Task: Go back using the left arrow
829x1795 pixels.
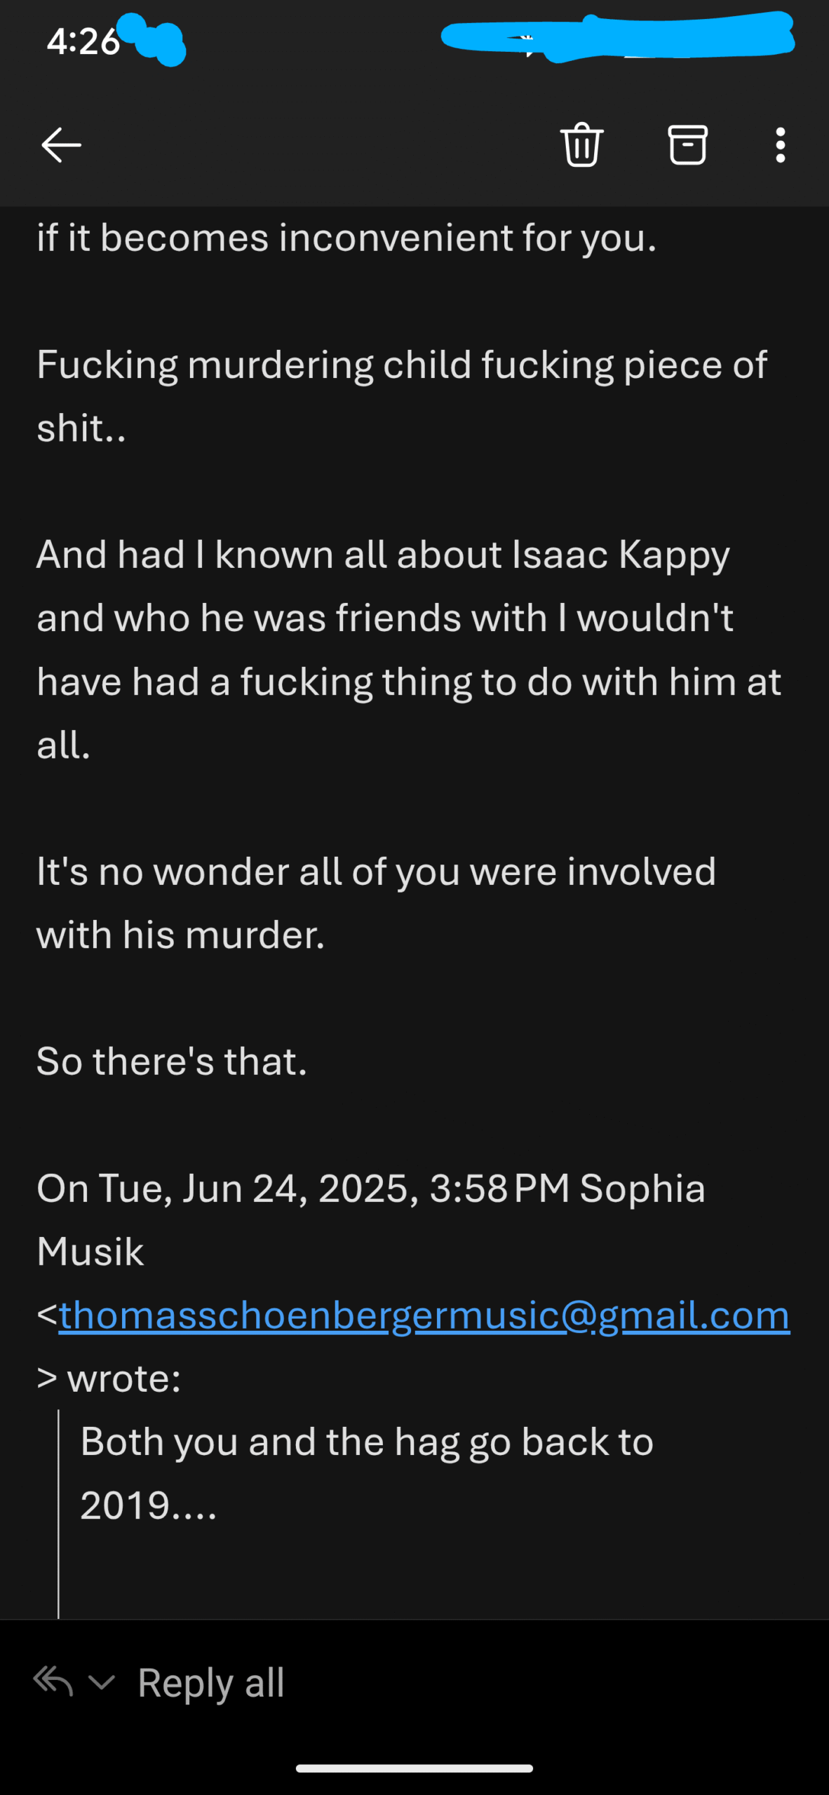Action: click(61, 145)
